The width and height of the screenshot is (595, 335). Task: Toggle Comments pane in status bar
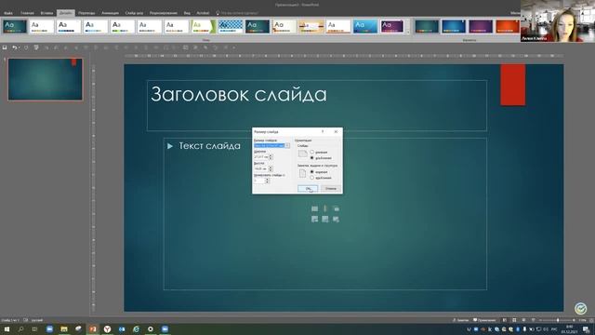point(484,320)
